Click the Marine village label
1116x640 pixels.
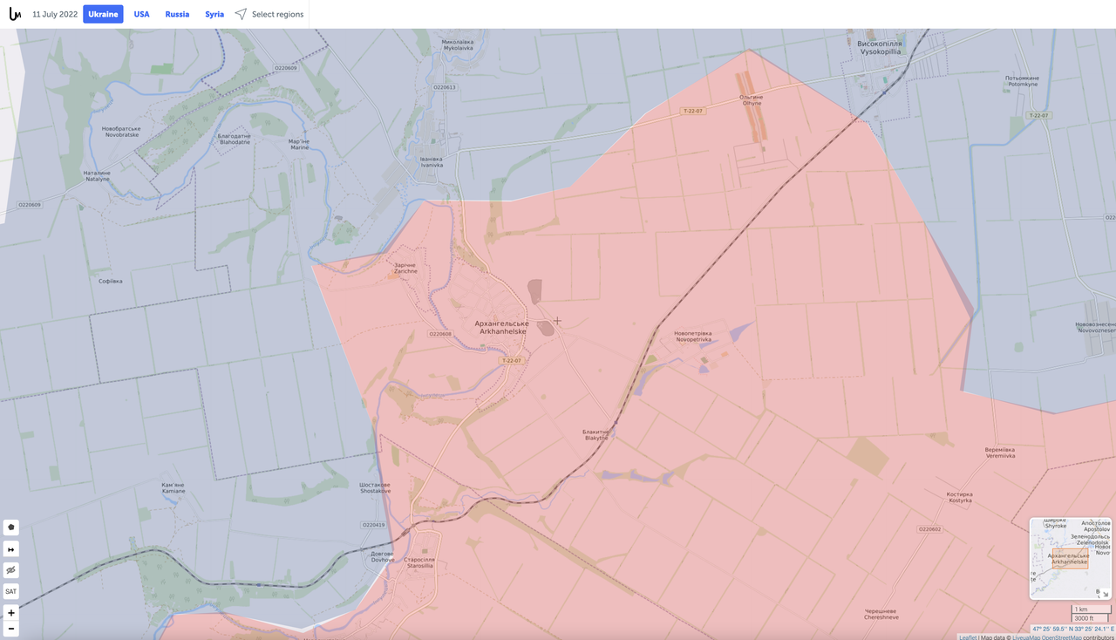[x=299, y=145]
